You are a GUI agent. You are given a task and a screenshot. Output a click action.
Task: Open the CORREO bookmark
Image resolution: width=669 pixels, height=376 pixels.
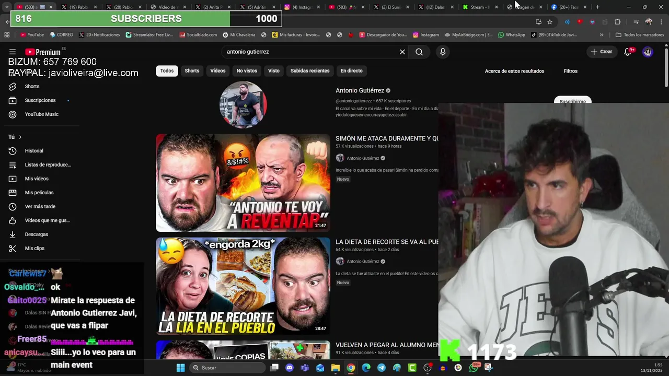61,35
